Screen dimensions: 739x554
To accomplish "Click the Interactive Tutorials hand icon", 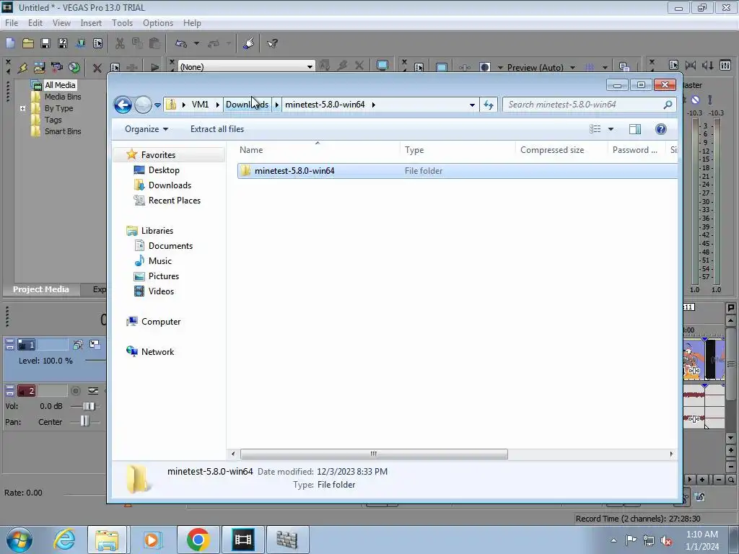I will (249, 43).
